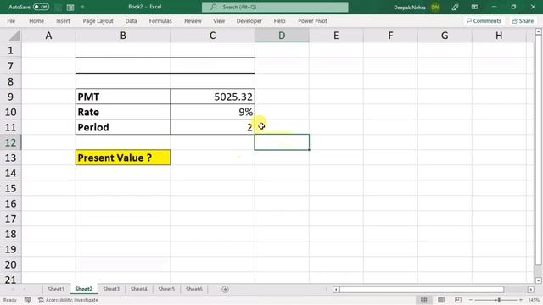Screen dimensions: 543x305
Task: Open Ribbon Display Options icon
Action: (x=474, y=8)
